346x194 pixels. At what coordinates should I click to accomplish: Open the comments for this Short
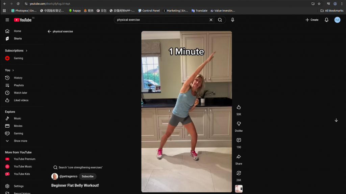tap(239, 140)
